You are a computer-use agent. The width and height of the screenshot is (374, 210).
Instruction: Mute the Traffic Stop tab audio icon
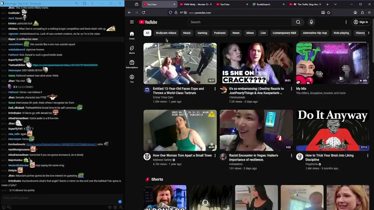[x=295, y=4]
